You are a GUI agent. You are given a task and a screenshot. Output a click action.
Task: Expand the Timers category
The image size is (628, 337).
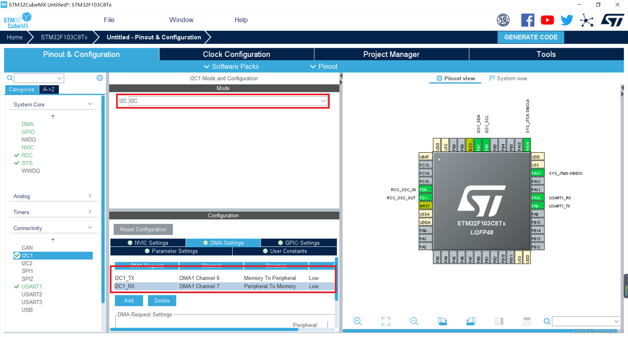pyautogui.click(x=90, y=212)
